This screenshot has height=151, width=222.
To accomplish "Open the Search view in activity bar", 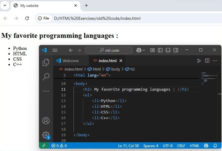I will coord(46,77).
